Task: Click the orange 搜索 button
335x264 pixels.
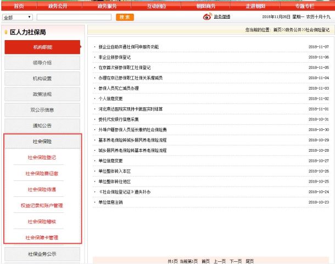Action: (125, 17)
